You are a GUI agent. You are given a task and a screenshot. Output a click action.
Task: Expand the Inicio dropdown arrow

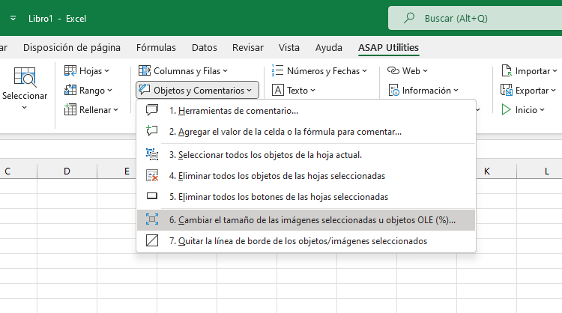point(542,110)
